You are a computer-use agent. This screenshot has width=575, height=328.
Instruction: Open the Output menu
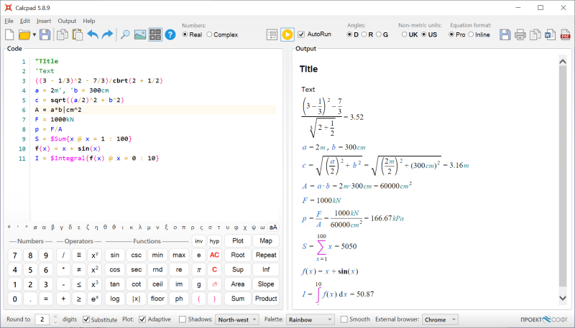tap(67, 21)
